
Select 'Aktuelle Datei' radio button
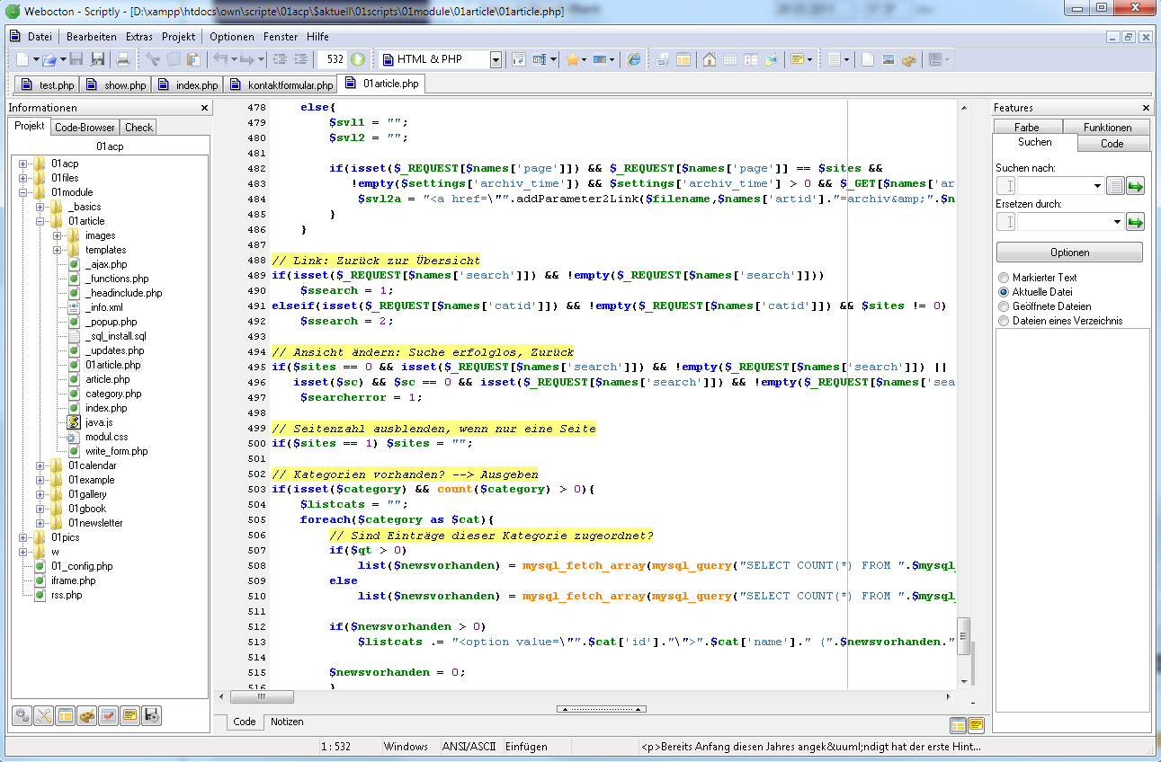1004,292
